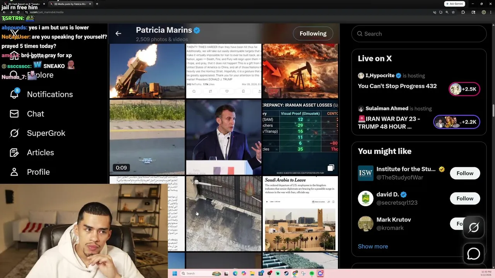Click Ask Gemini button
The height and width of the screenshot is (278, 495).
tap(454, 4)
